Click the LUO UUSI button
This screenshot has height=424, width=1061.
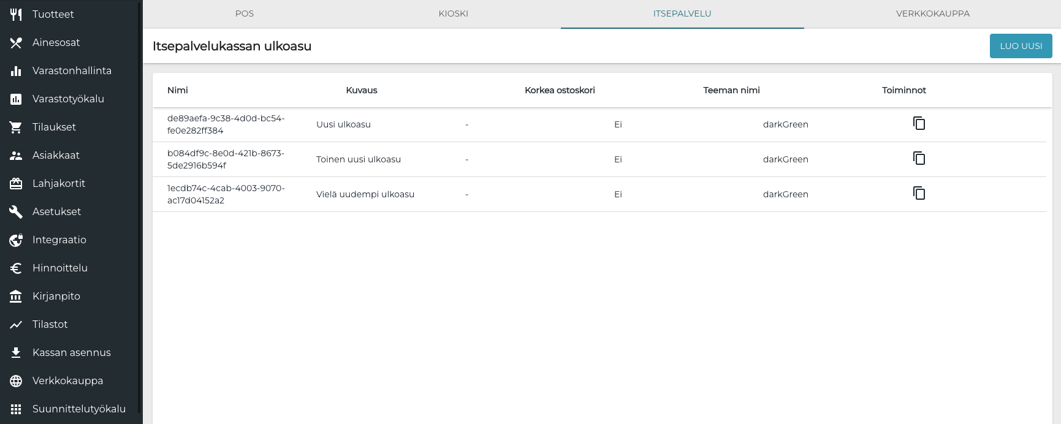[x=1021, y=46]
